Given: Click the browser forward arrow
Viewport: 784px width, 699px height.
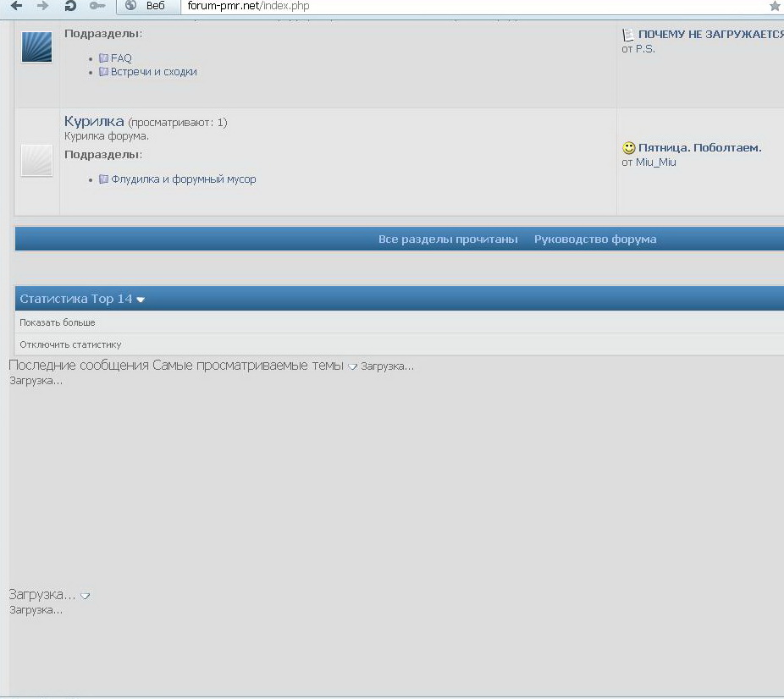Looking at the screenshot, I should (x=43, y=6).
